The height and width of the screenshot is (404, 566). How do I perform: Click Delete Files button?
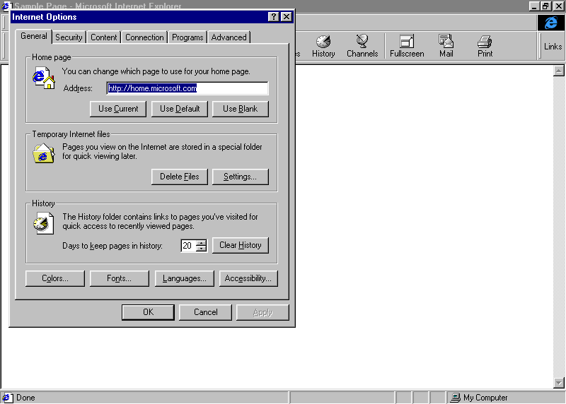[180, 177]
